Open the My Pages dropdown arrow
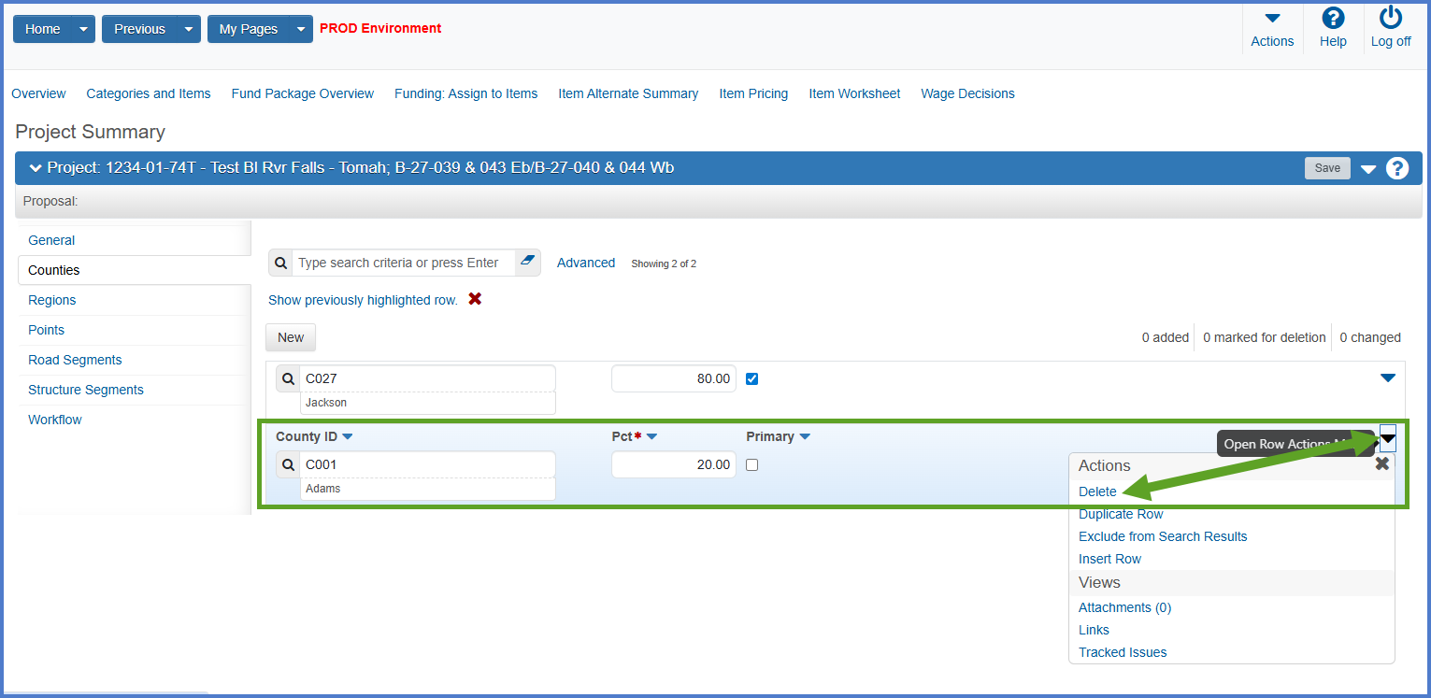Screen dimensions: 1431x698 tap(300, 29)
